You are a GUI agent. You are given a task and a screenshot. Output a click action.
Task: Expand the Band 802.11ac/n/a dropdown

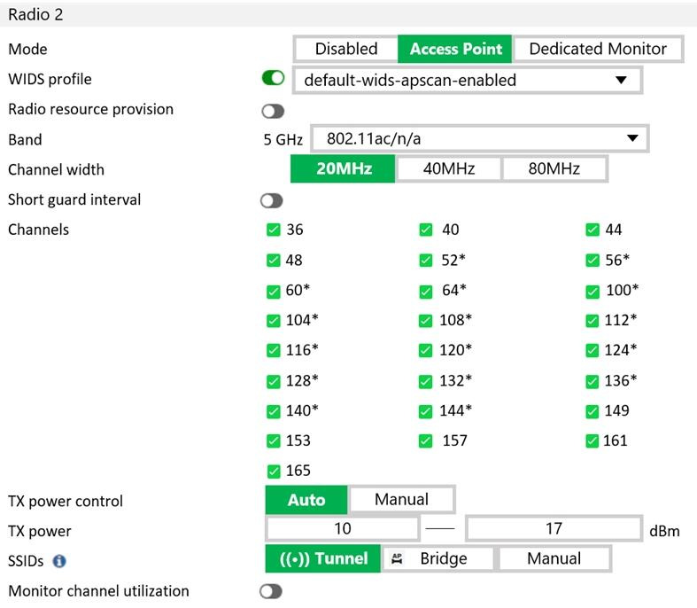pos(479,138)
